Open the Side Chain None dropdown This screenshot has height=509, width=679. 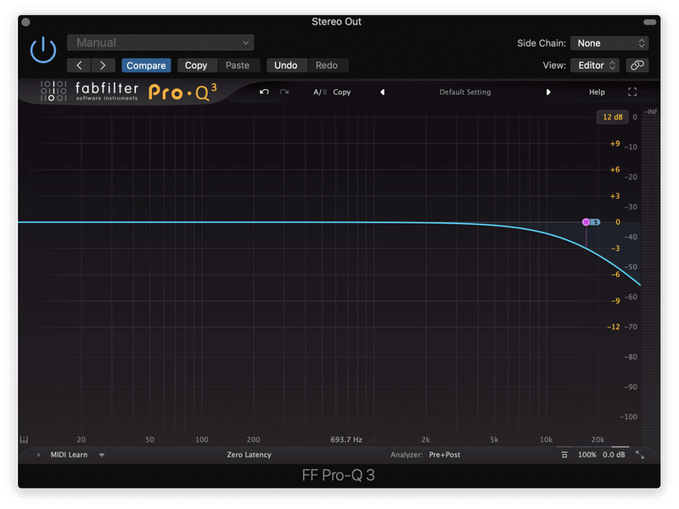click(x=609, y=43)
